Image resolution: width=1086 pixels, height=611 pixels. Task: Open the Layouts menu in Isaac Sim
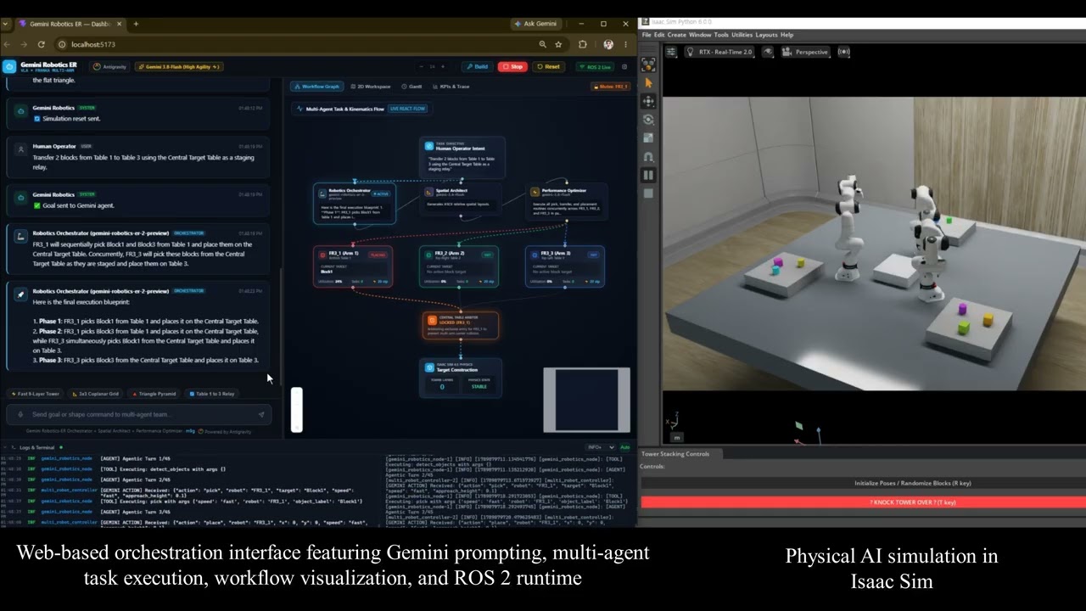coord(766,35)
